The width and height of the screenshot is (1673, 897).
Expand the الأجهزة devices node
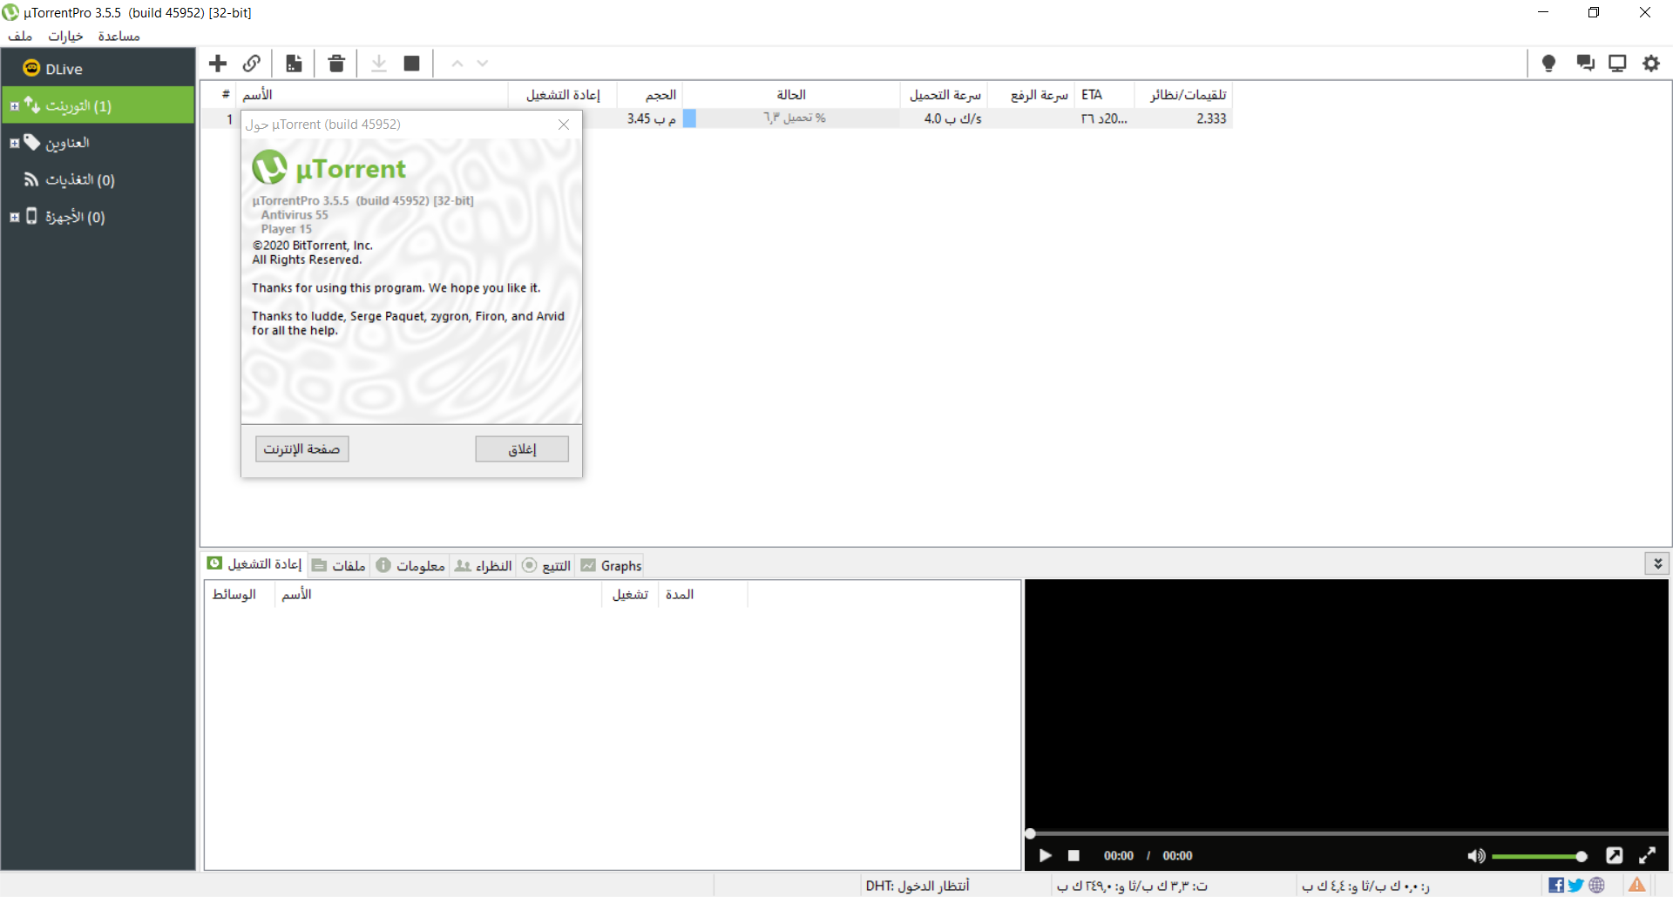(x=14, y=217)
